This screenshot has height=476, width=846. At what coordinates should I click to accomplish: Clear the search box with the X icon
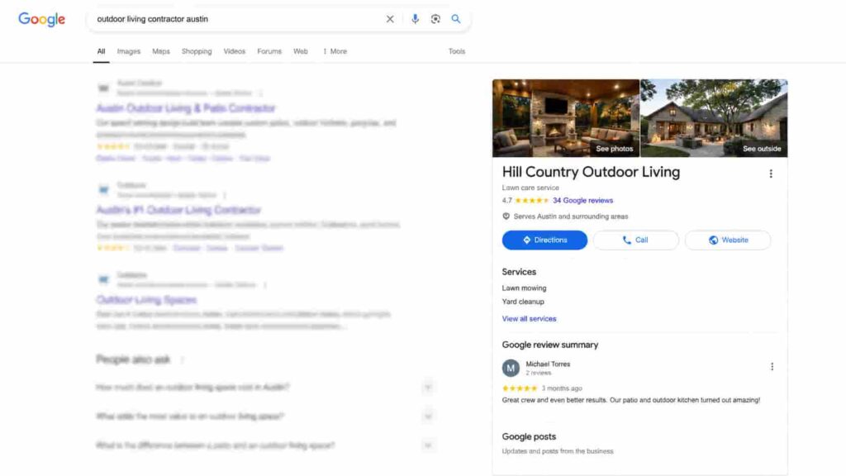coord(390,19)
